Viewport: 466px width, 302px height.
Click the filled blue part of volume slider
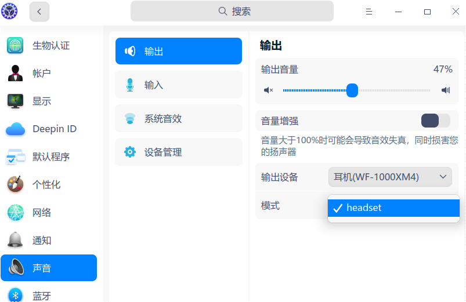[x=315, y=90]
